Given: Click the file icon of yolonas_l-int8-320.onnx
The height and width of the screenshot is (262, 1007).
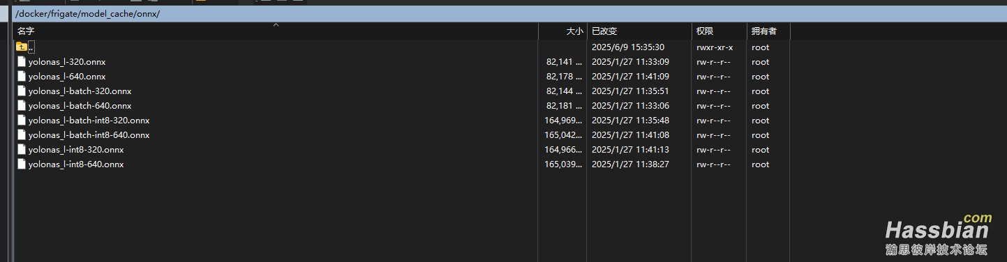Looking at the screenshot, I should [22, 149].
